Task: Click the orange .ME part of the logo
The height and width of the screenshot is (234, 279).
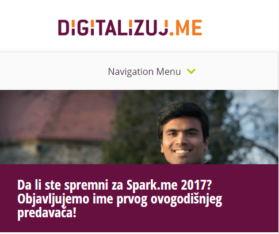Action: (x=186, y=28)
